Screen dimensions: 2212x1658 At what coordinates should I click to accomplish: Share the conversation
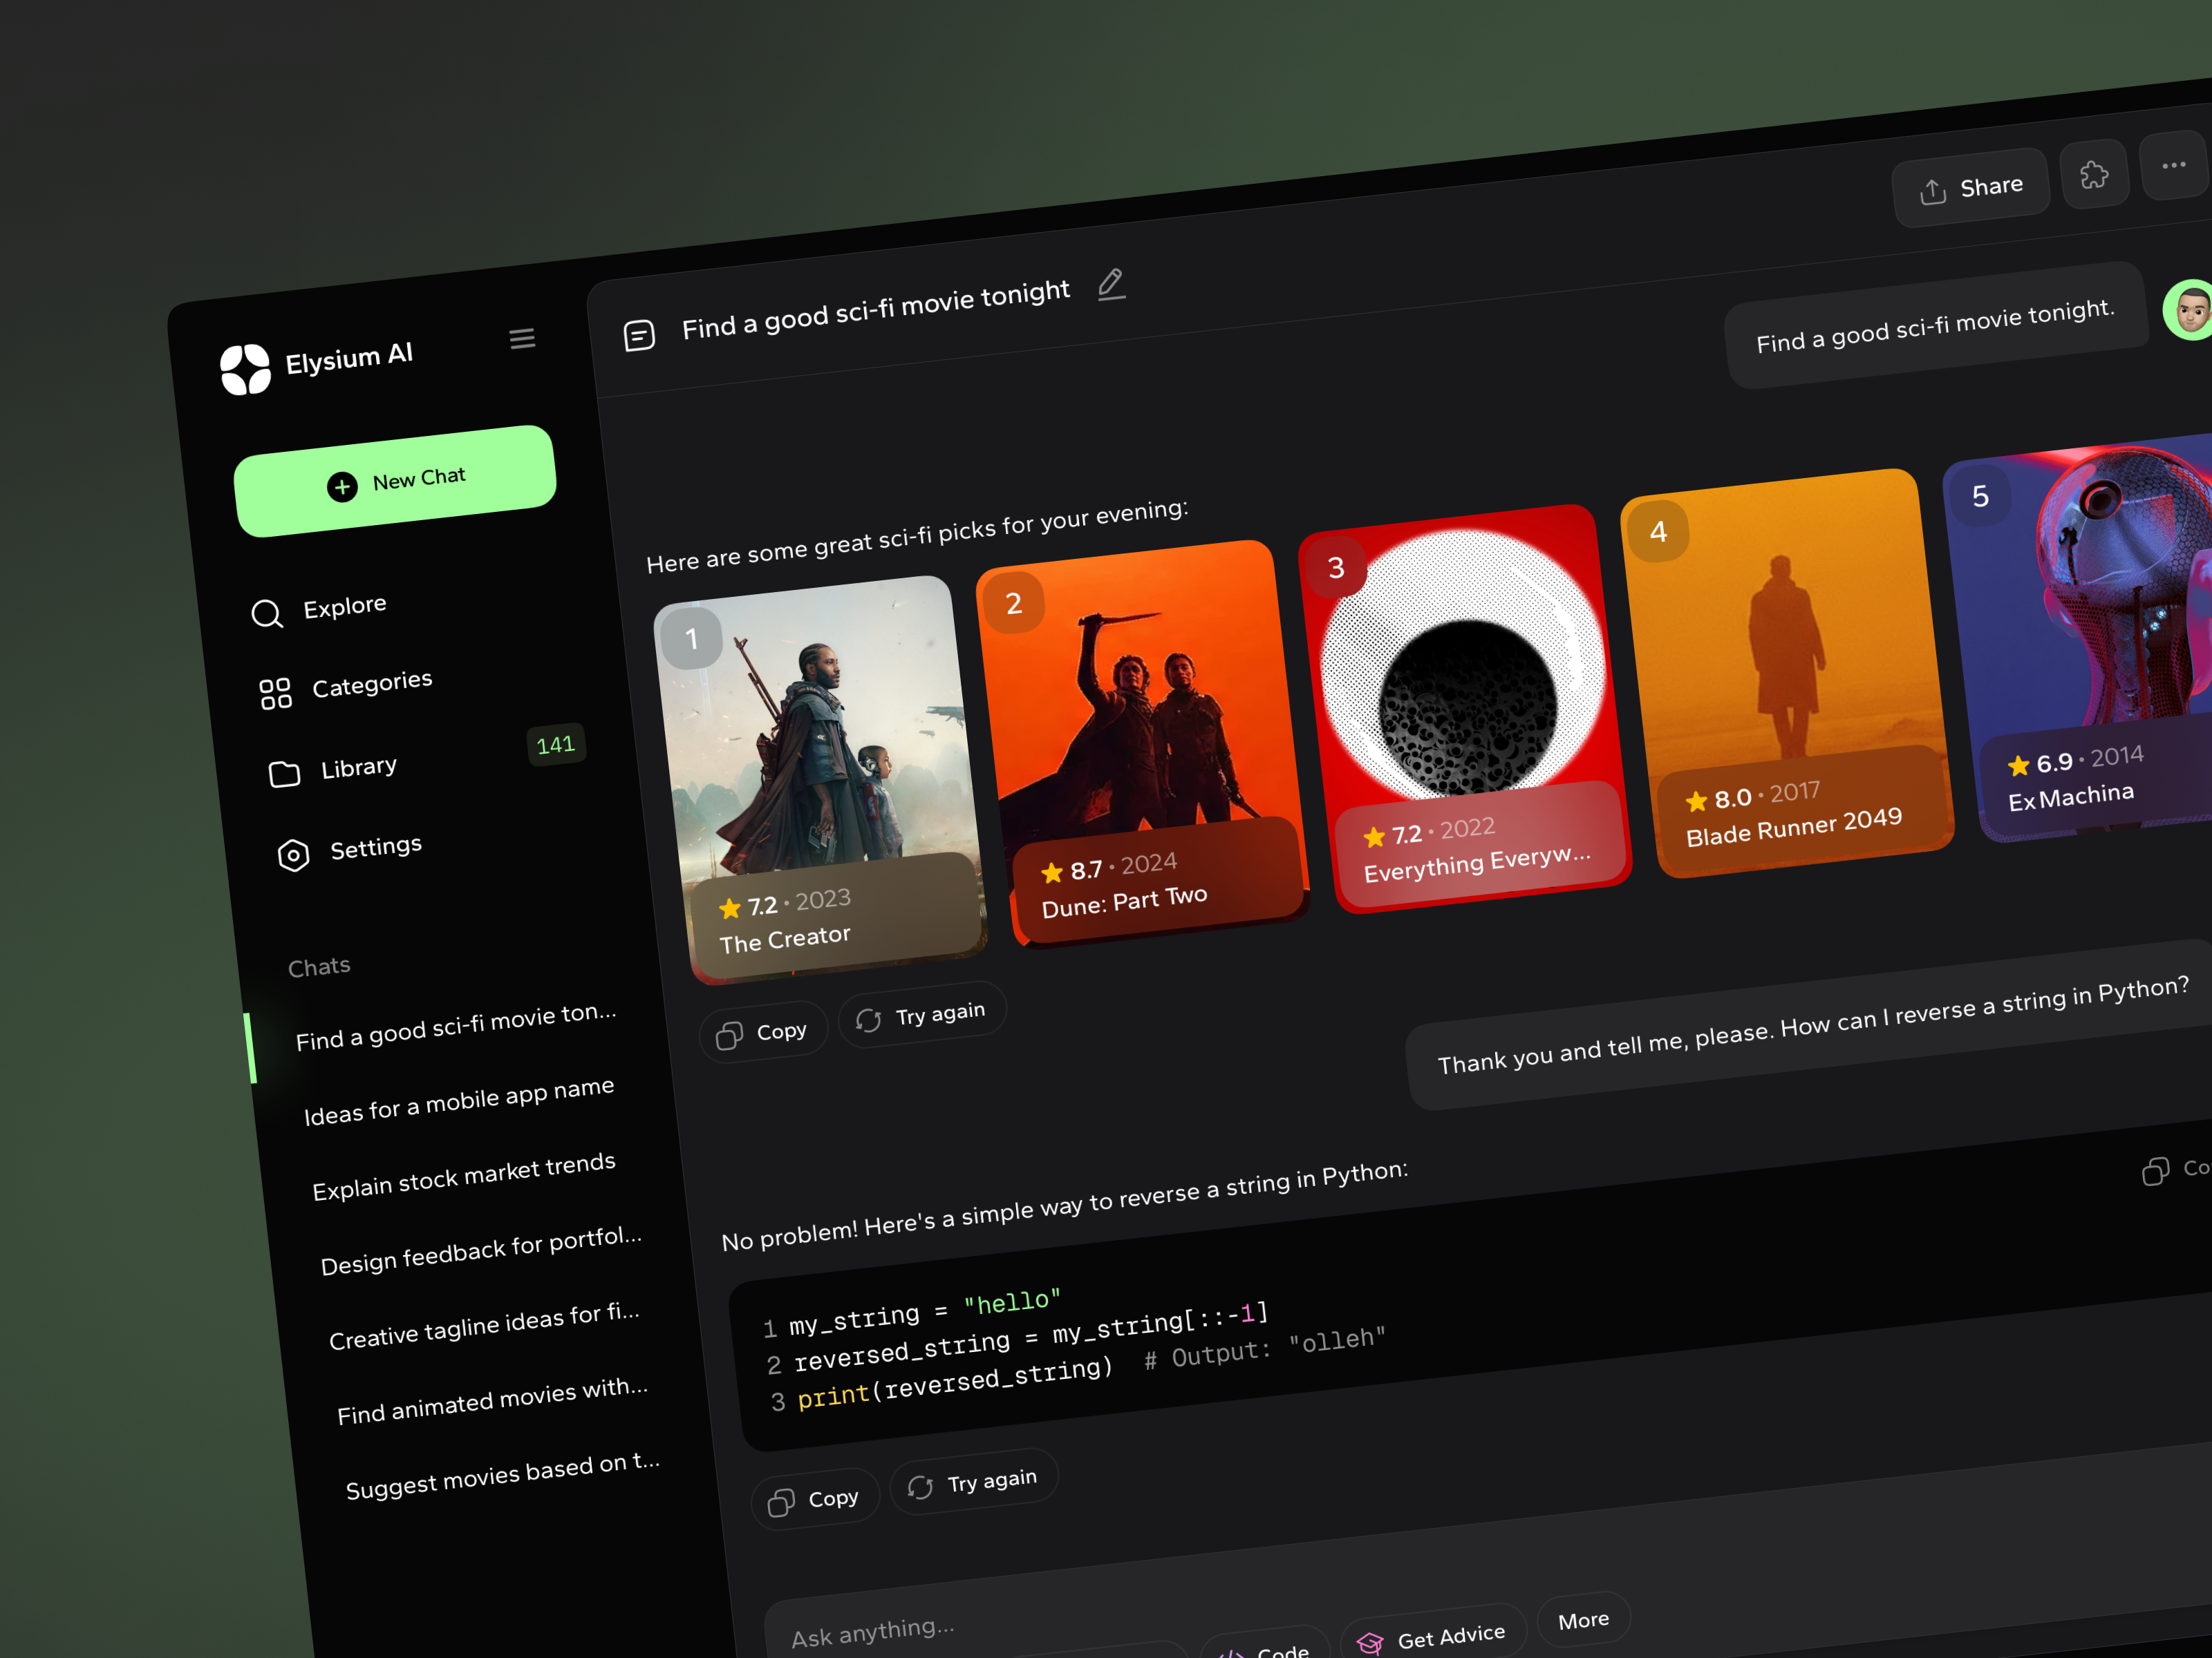click(1970, 186)
